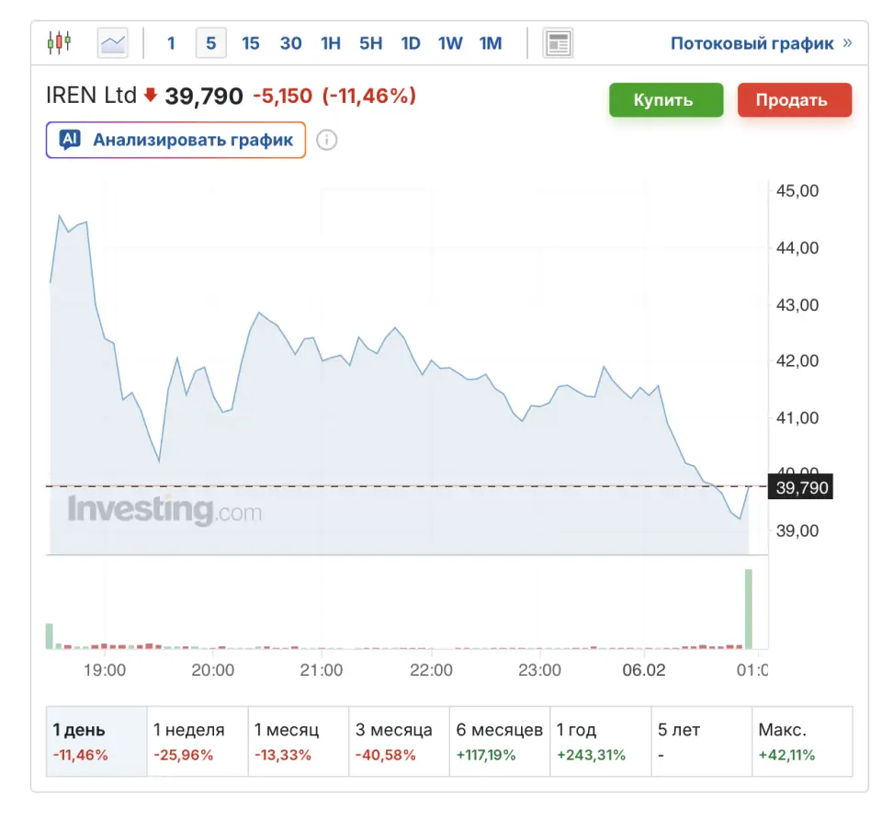Choose the 1M interval
Screen dimensions: 882x820
(491, 43)
